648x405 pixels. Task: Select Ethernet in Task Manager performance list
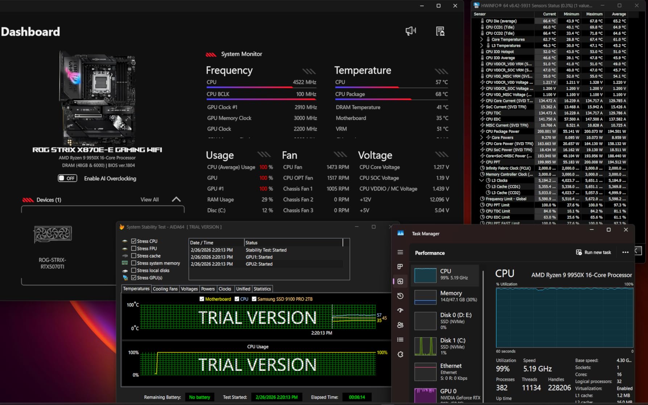[x=446, y=371]
